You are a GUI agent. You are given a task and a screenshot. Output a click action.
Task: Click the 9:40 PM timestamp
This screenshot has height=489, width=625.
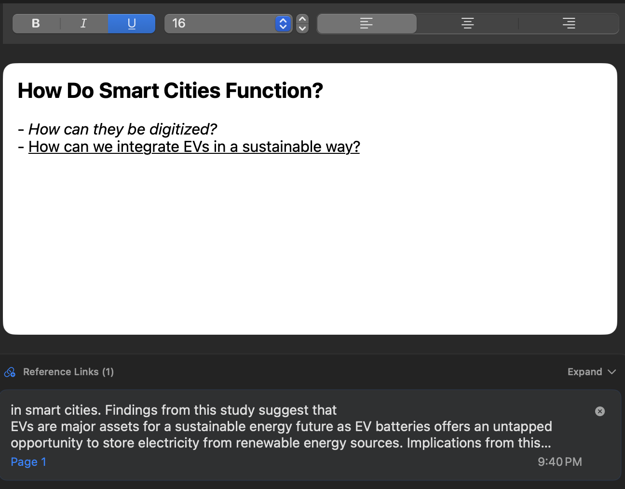[560, 462]
